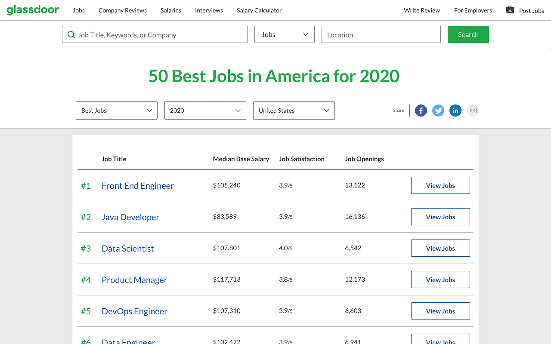Open the Best Jobs list dropdown
The width and height of the screenshot is (551, 344).
tap(117, 111)
